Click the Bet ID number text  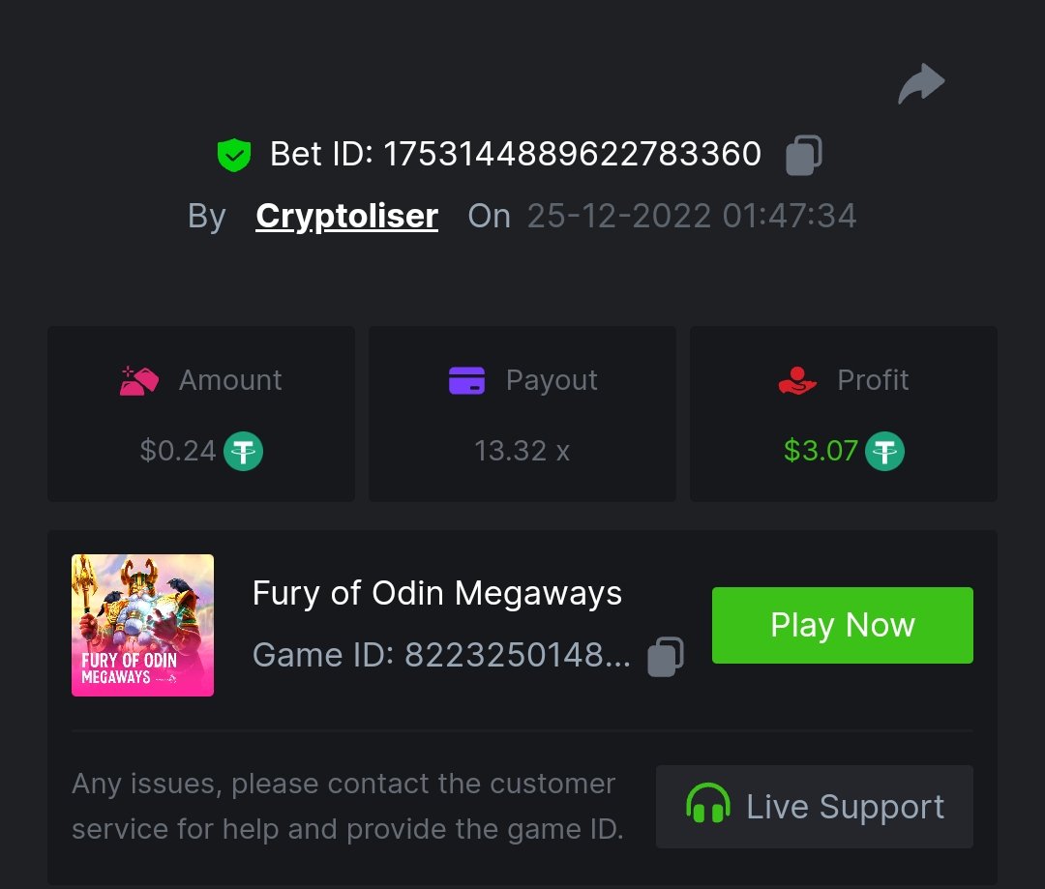[x=573, y=155]
